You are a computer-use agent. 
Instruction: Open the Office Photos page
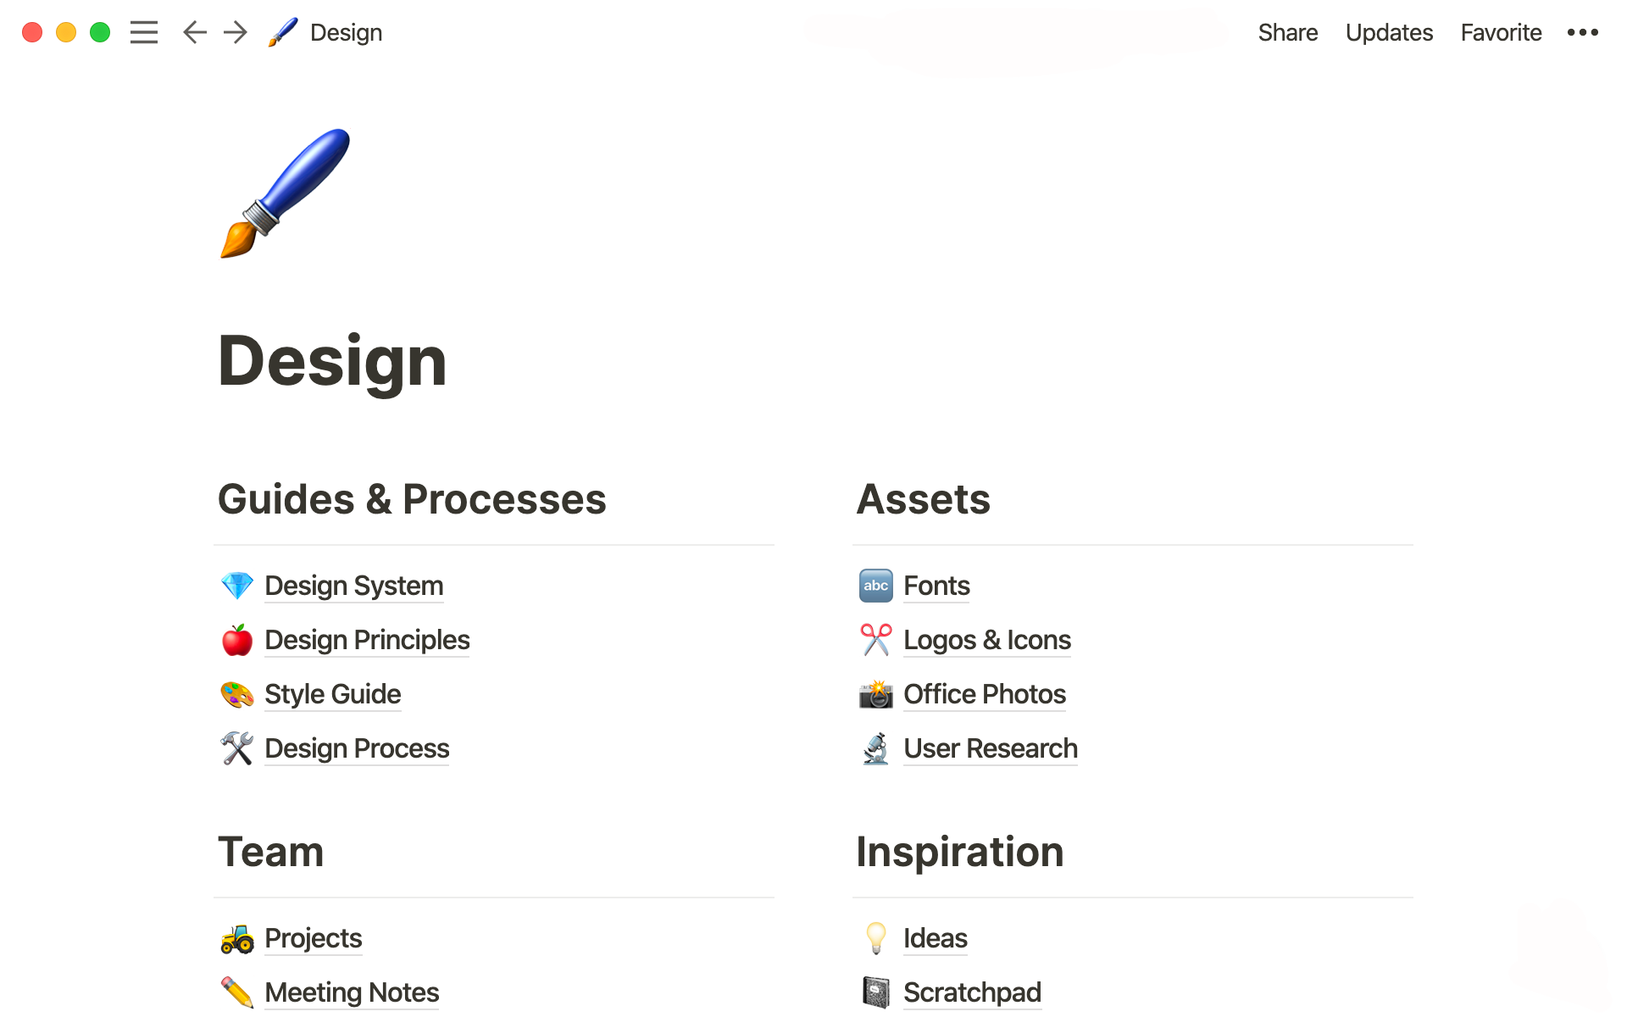(981, 692)
